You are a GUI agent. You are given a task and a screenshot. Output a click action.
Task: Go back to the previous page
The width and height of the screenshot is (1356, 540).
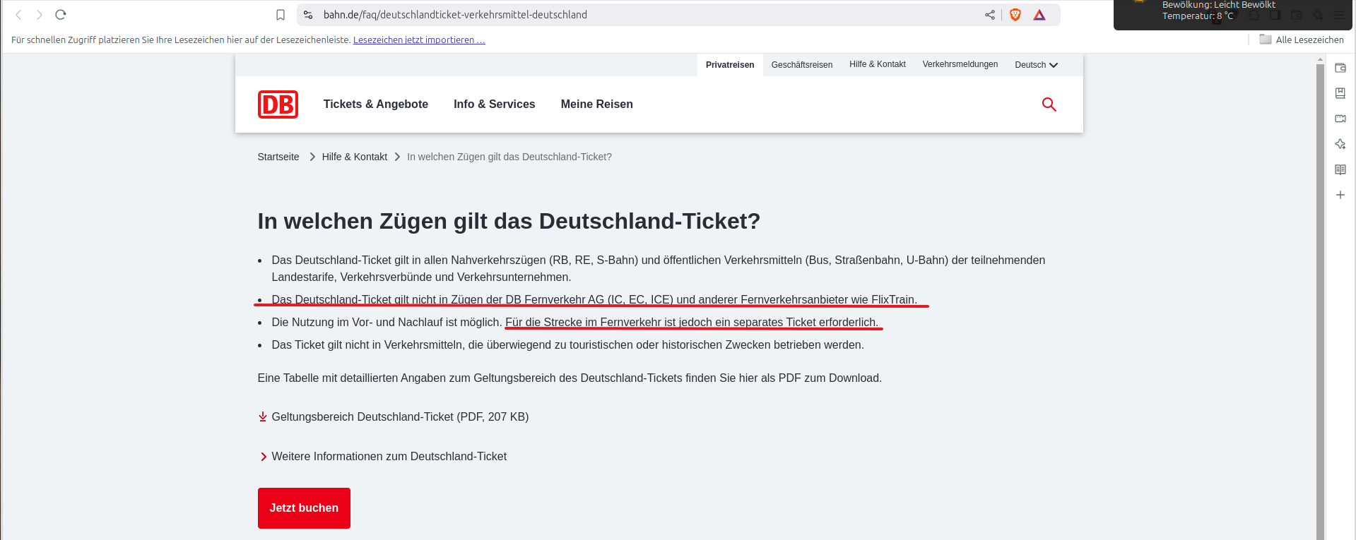pos(18,15)
